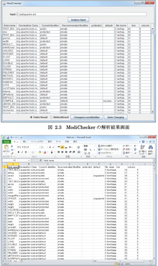Screen dimensions: 158x266
Task: Click the format as table icon
Action: (x=99, y=149)
